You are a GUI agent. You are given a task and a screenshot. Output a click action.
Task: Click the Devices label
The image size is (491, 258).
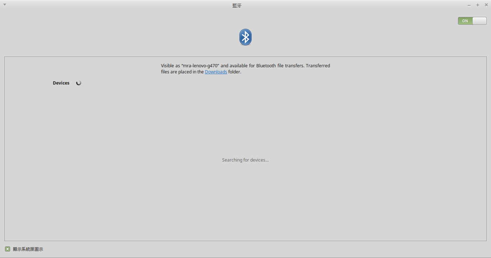[x=61, y=83]
